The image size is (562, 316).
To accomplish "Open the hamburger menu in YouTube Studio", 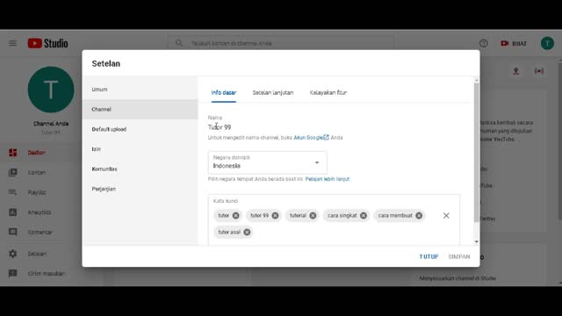I will tap(13, 43).
